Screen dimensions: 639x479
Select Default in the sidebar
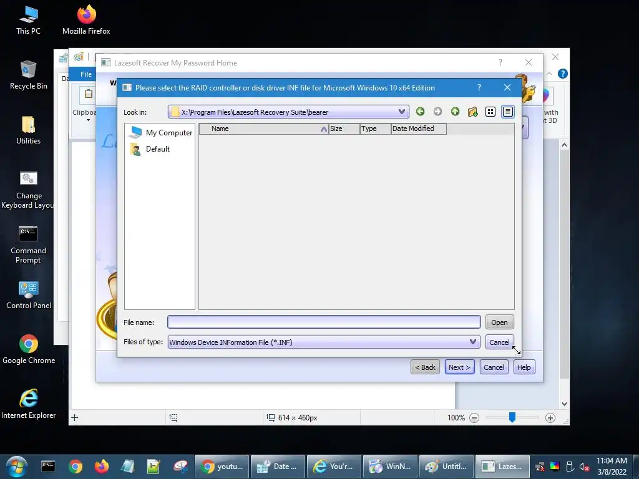coord(150,149)
